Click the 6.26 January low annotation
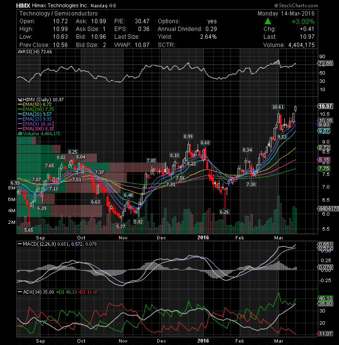Viewport: 339px width, 345px height. coord(224,212)
